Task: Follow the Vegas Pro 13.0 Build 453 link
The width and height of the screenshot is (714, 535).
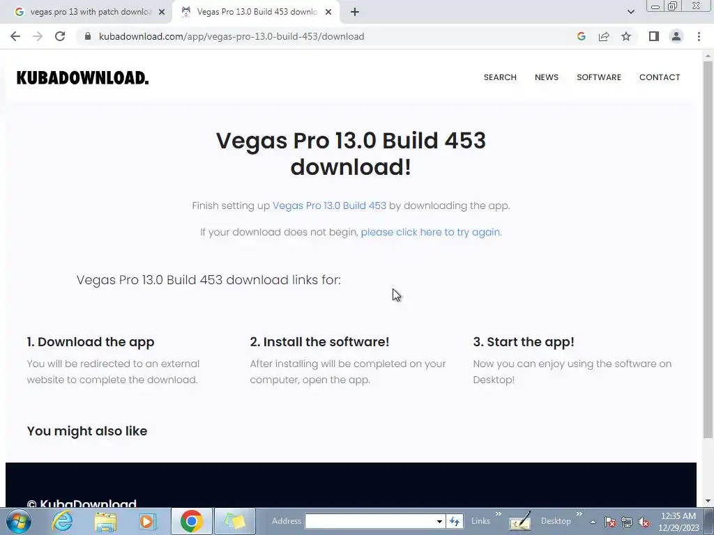Action: tap(329, 206)
